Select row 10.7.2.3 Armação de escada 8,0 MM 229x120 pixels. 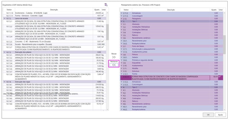tap(55, 32)
